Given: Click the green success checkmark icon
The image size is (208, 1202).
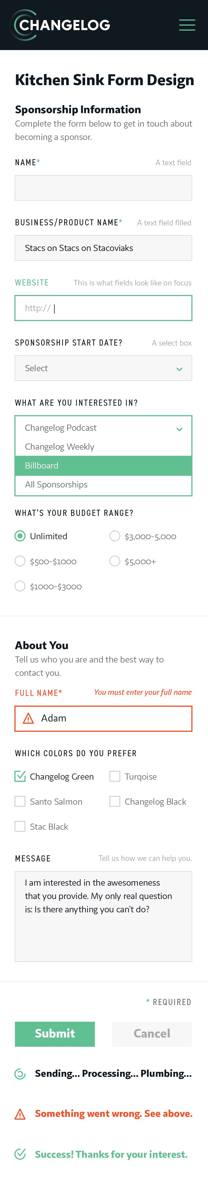Looking at the screenshot, I should pyautogui.click(x=20, y=1154).
